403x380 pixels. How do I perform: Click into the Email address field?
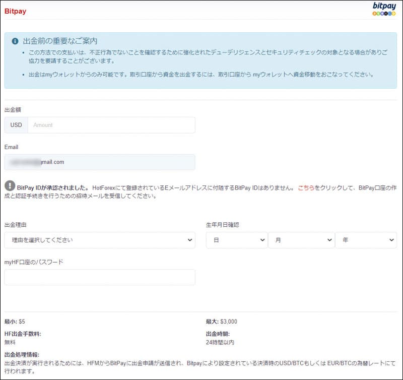100,162
